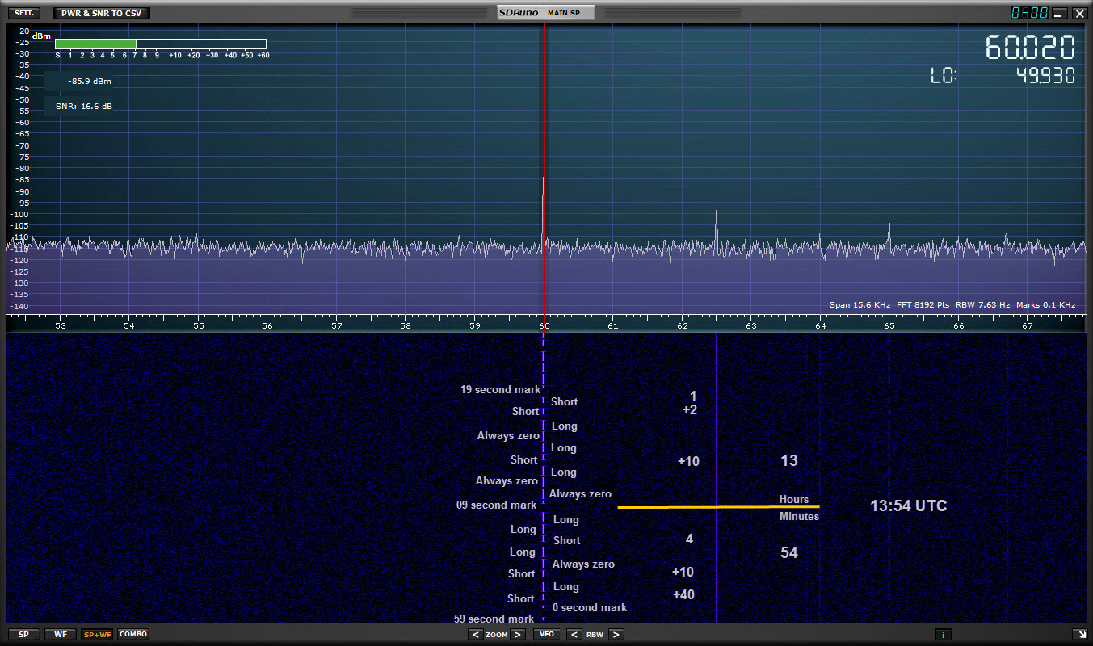Click the resize arrow icon at bottom-right
This screenshot has height=646, width=1093.
(1078, 635)
